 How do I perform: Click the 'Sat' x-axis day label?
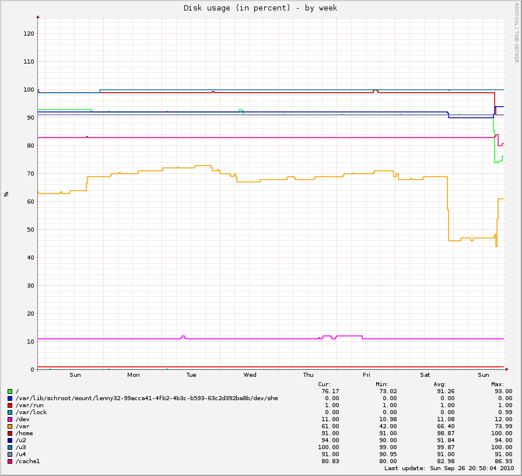425,375
